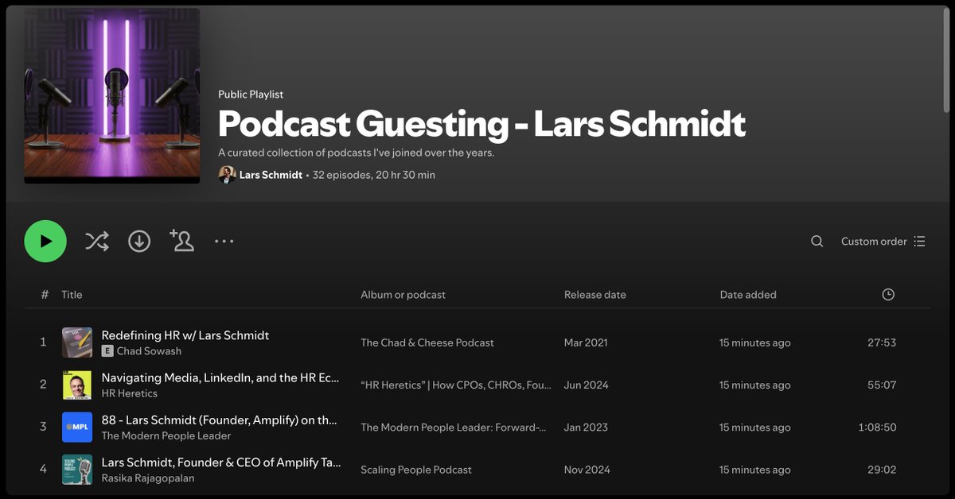955x499 pixels.
Task: Click the Jun 2024 release date
Action: [587, 385]
